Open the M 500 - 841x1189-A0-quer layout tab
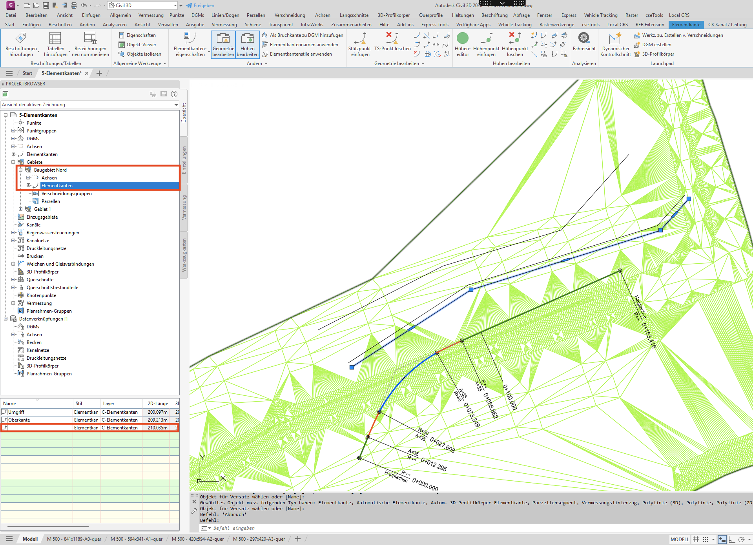The width and height of the screenshot is (753, 545). (74, 539)
